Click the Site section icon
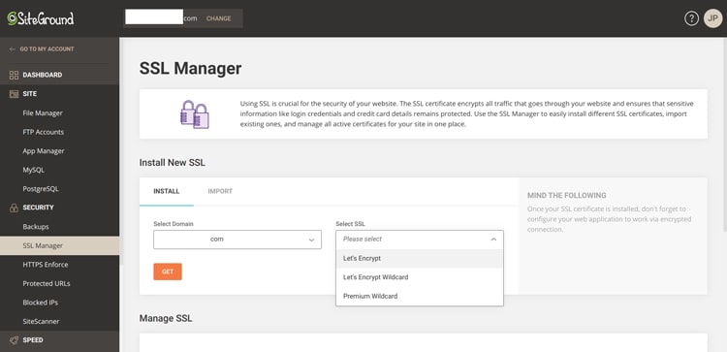This screenshot has height=352, width=727. tap(14, 94)
